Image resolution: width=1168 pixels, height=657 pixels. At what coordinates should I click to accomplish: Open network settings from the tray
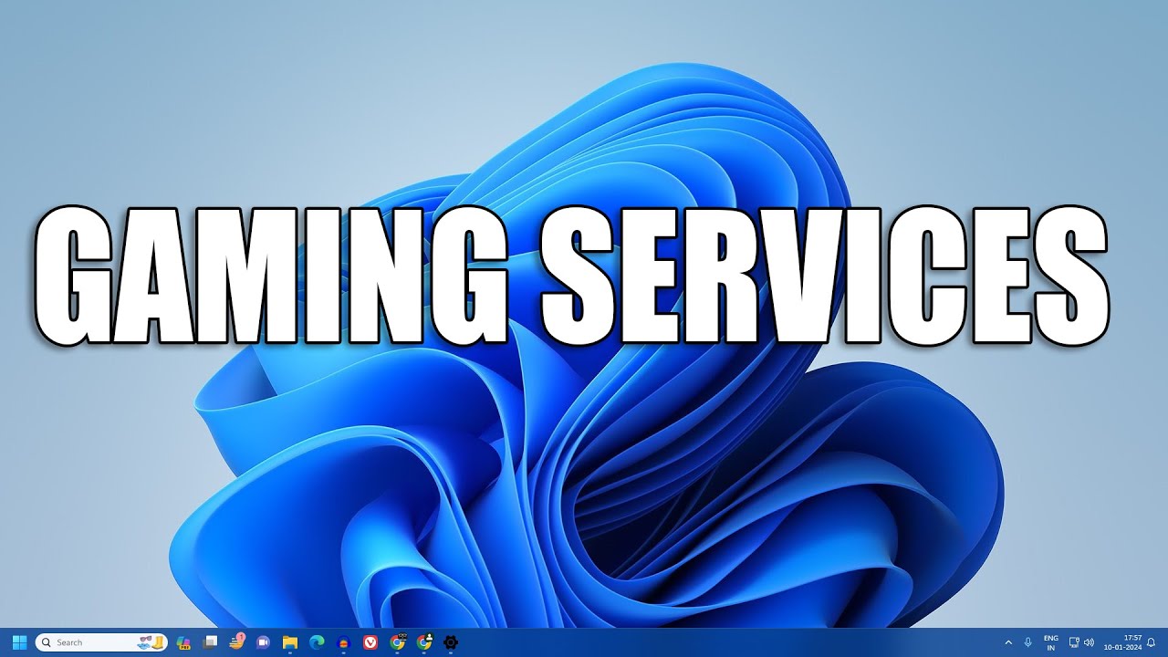click(x=1074, y=642)
